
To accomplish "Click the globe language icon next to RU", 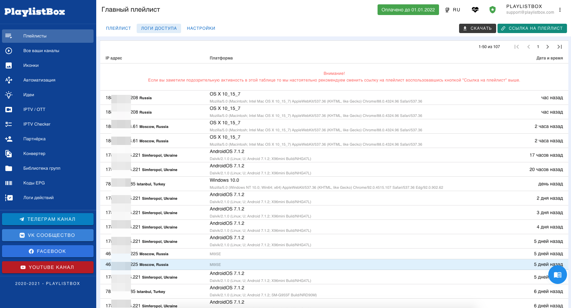I will click(447, 10).
